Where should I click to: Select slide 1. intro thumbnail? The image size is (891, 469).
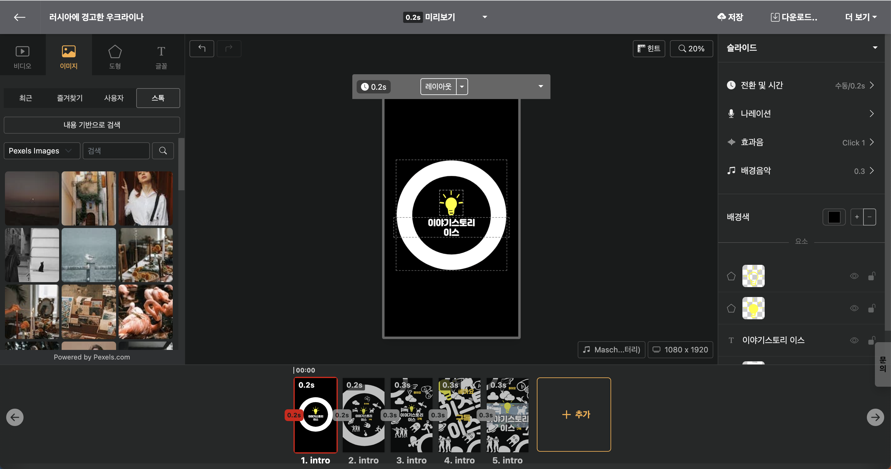click(x=315, y=415)
